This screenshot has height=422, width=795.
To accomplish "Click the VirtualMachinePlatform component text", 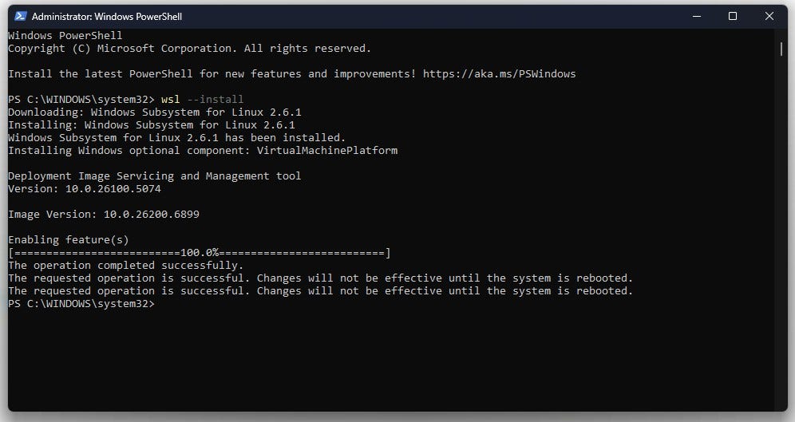I will click(327, 151).
